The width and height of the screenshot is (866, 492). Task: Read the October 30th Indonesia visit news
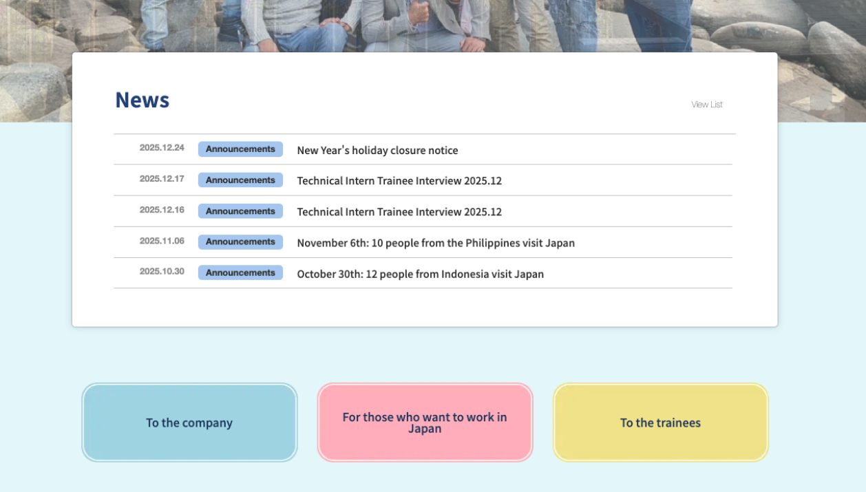(420, 274)
